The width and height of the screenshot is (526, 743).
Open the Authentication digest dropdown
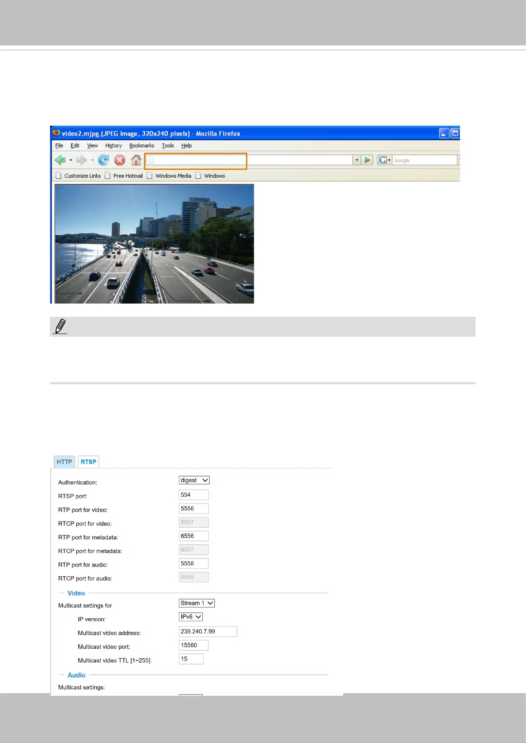(x=194, y=480)
